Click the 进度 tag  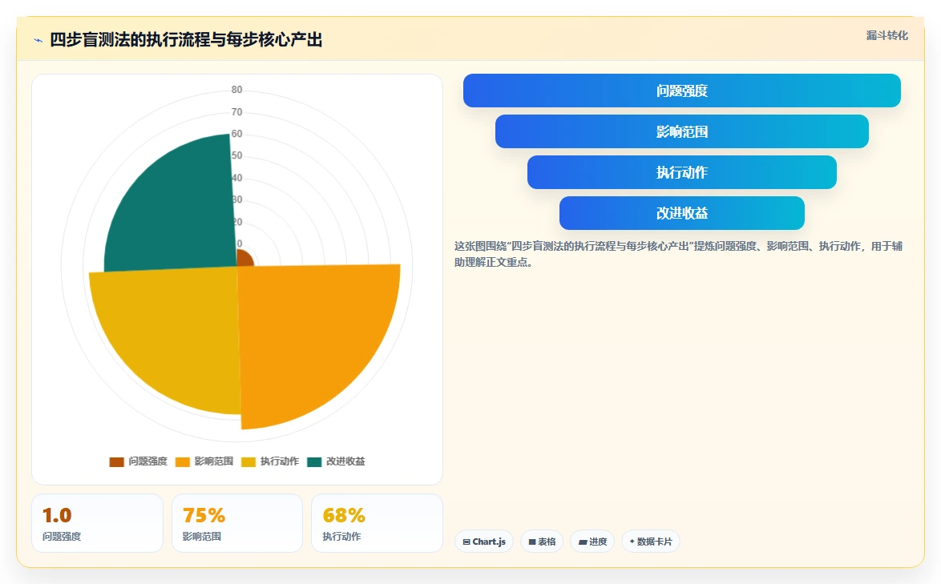point(592,542)
